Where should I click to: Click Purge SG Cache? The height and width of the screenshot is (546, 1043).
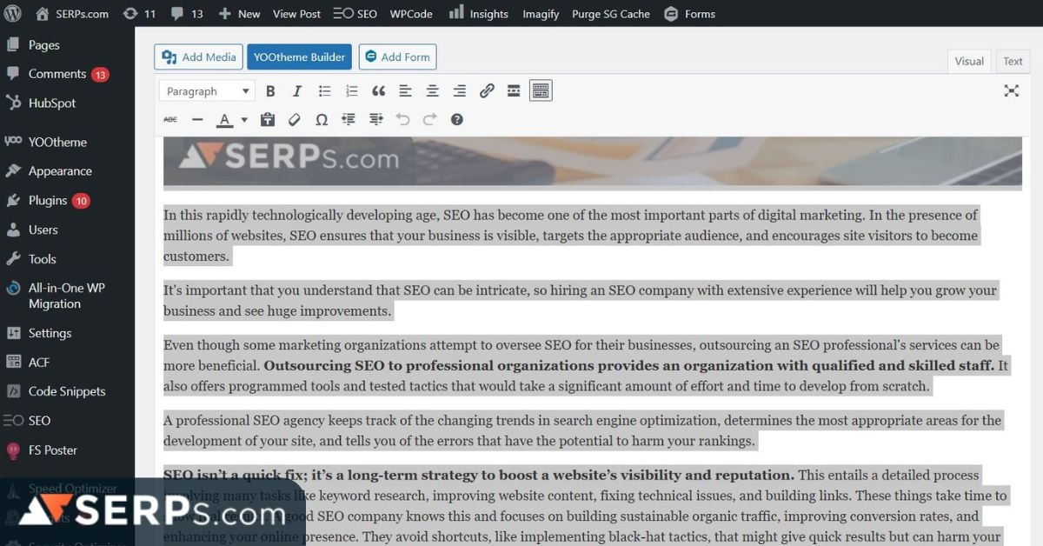pyautogui.click(x=610, y=13)
